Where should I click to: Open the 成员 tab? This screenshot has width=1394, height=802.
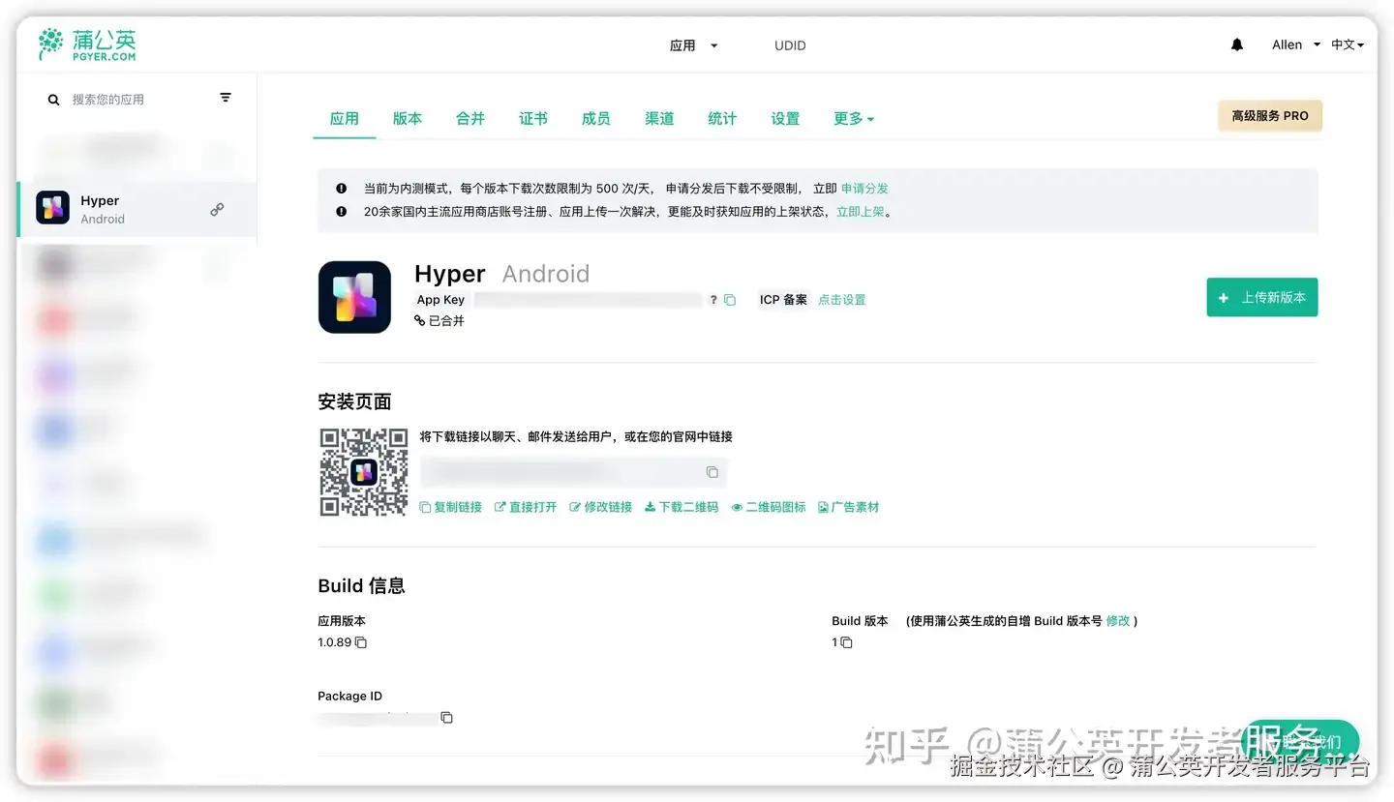coord(596,118)
